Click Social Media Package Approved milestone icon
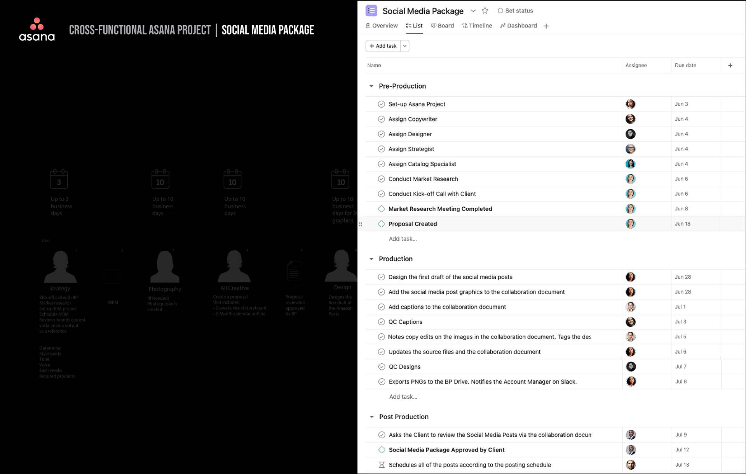This screenshot has width=746, height=474. coord(382,450)
